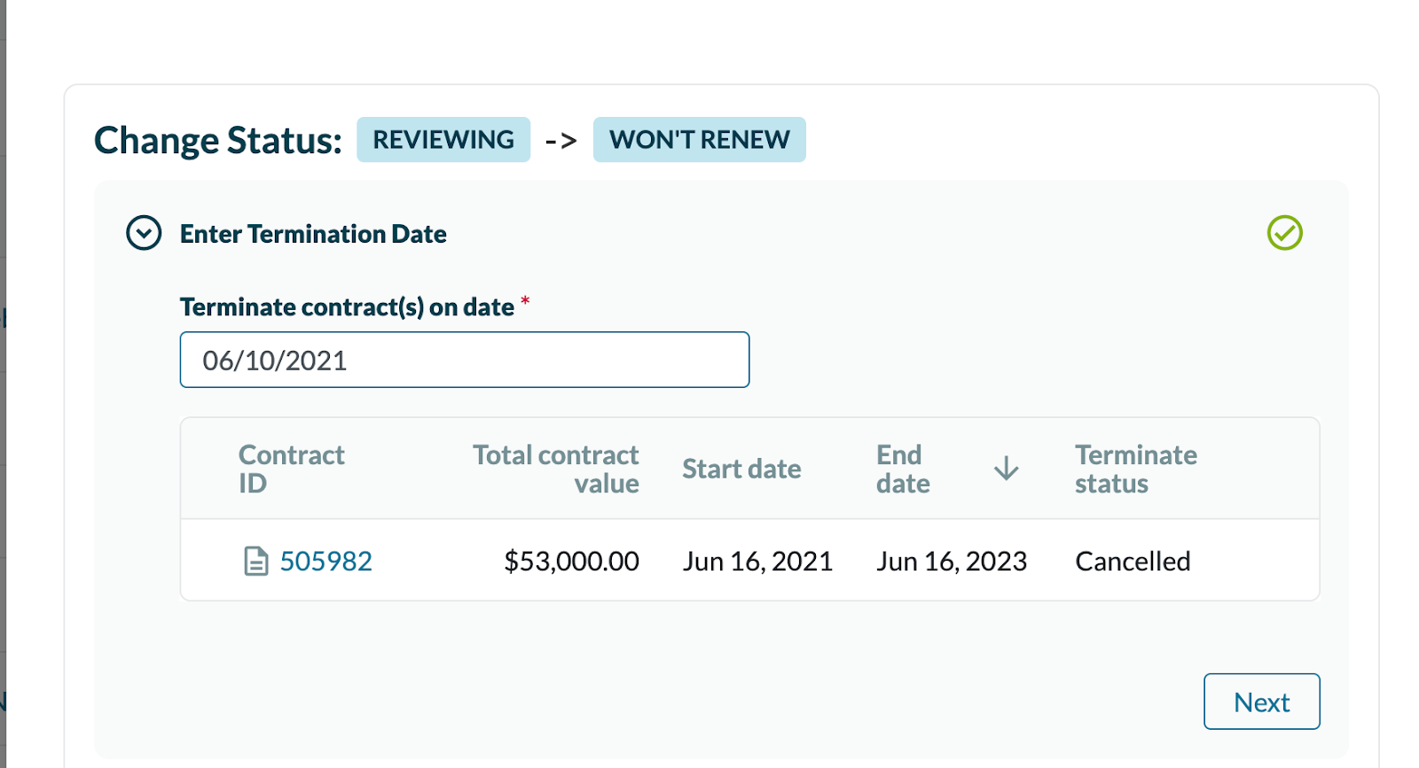Screen dimensions: 1419x768
Task: Sort by Start date column header
Action: [x=741, y=469]
